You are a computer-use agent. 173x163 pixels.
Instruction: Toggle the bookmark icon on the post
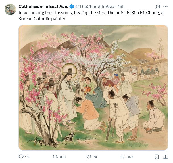(157, 157)
